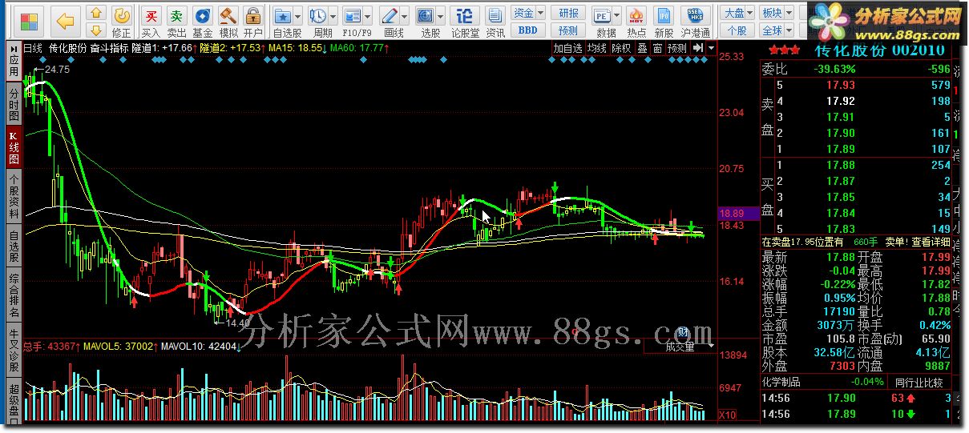Open the 修正 correction tool
Viewport: 969px width, 433px height.
[122, 22]
